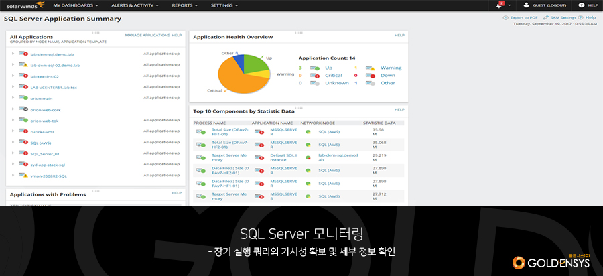Viewport: 603px width, 276px height.
Task: Click the PROCESS NAME column header
Action: click(210, 123)
